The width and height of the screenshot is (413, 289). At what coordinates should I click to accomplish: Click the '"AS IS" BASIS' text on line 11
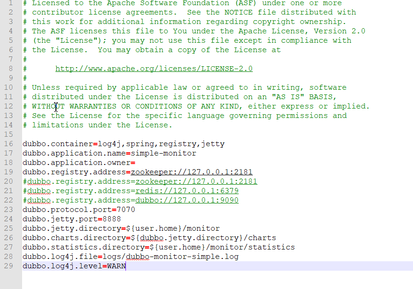302,97
